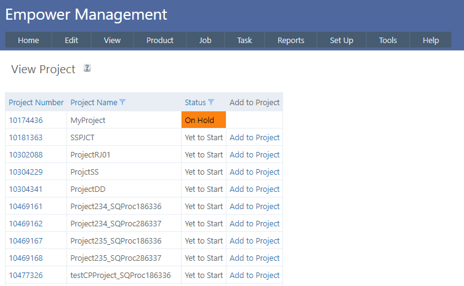Sort by Project Number column header
This screenshot has height=286, width=464.
(36, 102)
